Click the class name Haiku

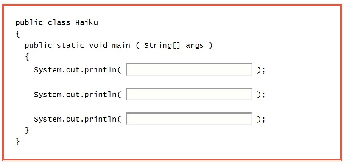[87, 22]
